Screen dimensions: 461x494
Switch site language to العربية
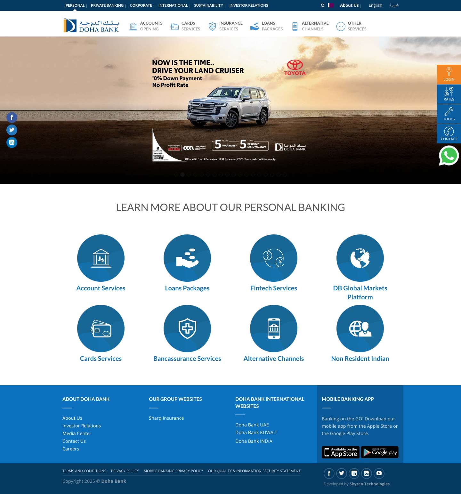[x=394, y=5]
